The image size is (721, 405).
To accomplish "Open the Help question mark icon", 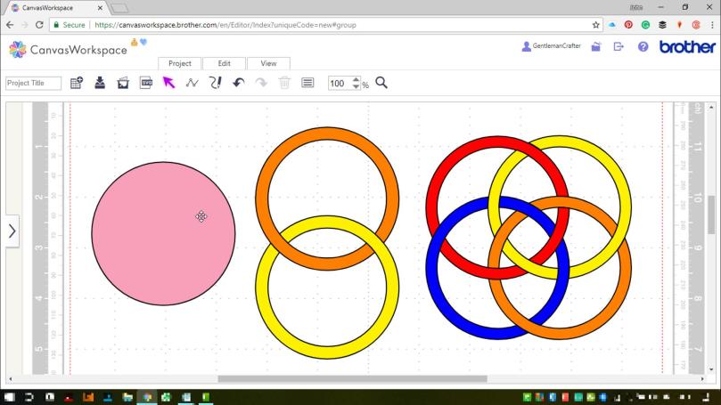I will pos(643,46).
